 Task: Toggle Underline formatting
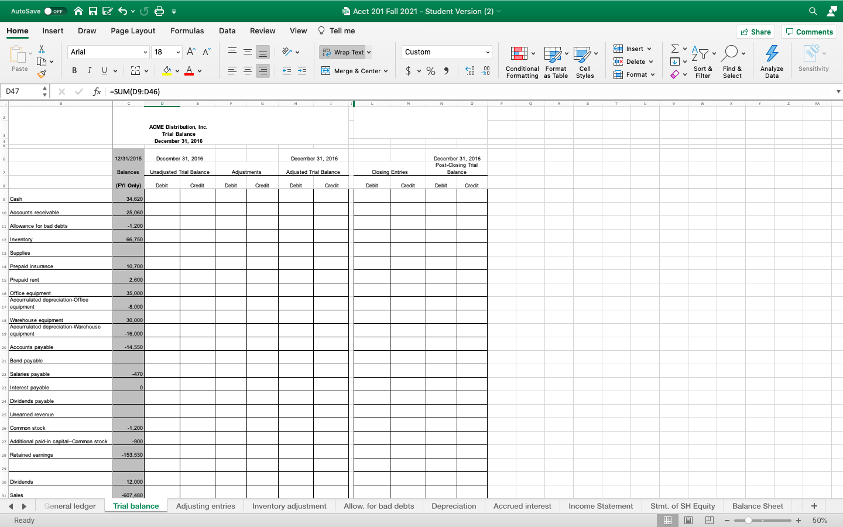[104, 71]
